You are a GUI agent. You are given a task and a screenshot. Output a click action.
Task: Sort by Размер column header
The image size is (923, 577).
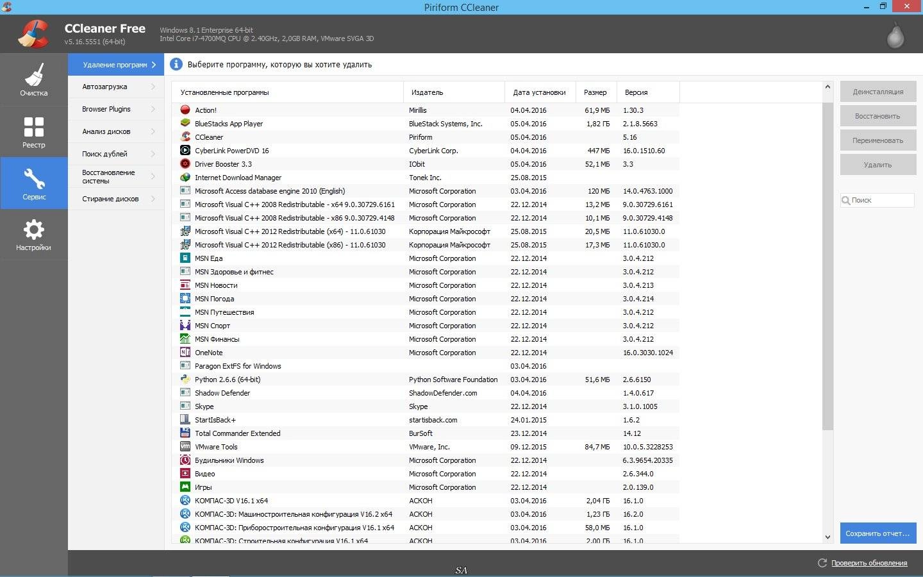pyautogui.click(x=596, y=92)
